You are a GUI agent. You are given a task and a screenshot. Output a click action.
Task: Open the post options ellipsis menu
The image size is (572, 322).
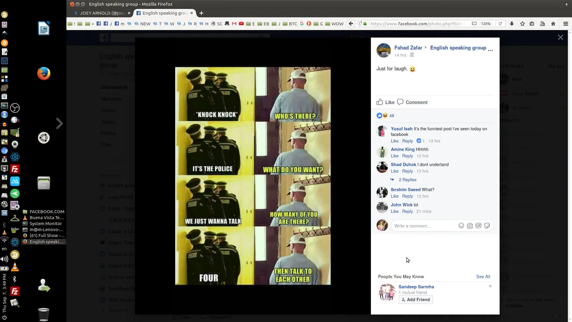(x=490, y=51)
